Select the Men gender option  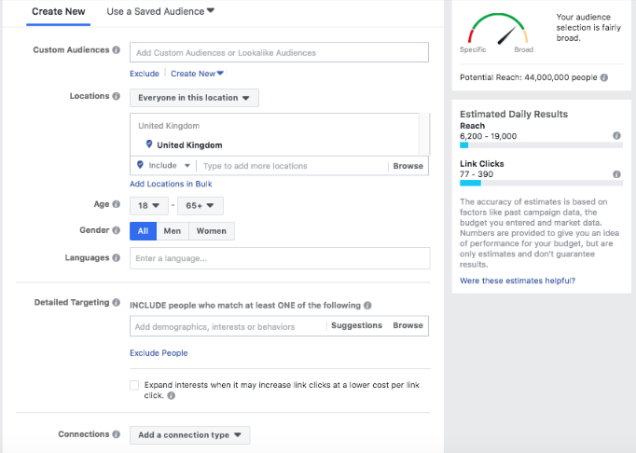coord(173,231)
